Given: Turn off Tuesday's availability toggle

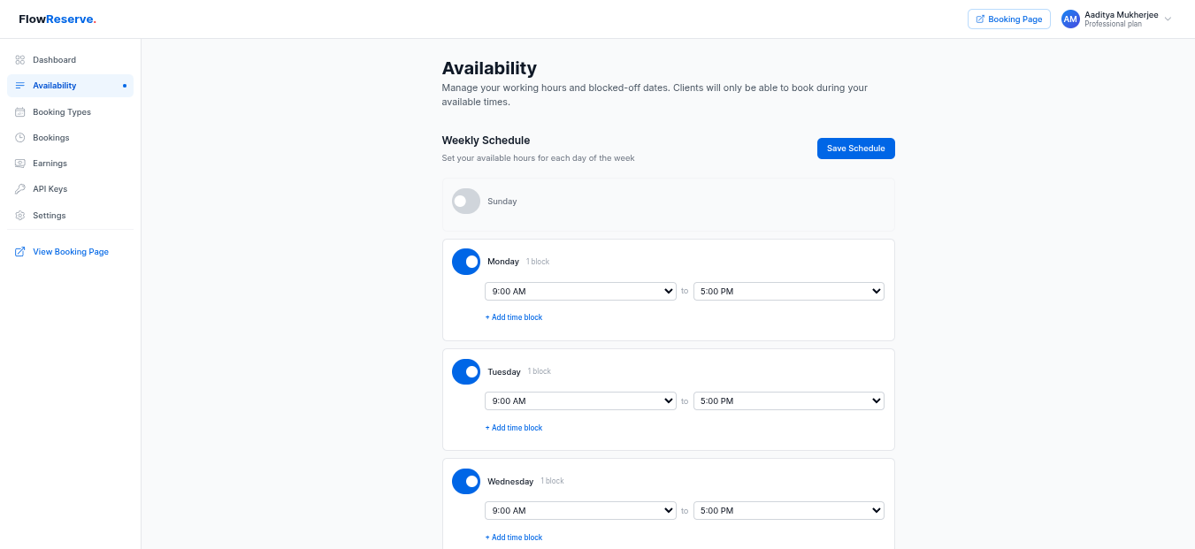Looking at the screenshot, I should point(466,371).
